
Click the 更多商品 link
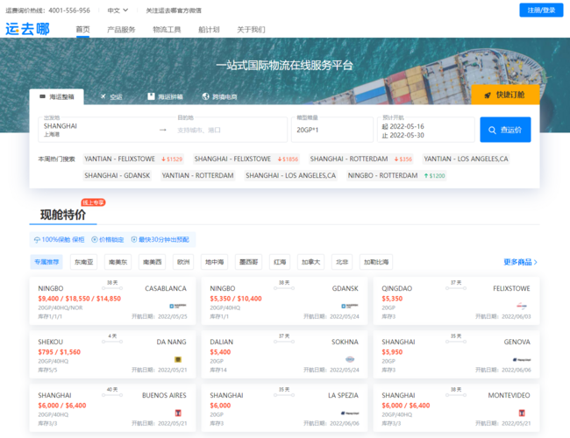pyautogui.click(x=520, y=262)
